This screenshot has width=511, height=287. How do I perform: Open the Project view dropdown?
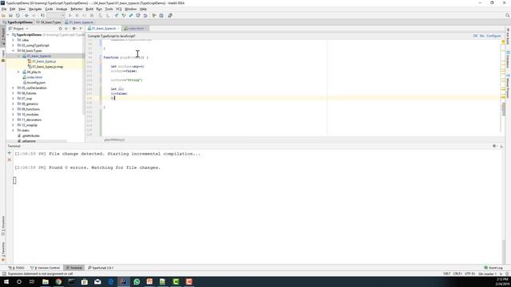tap(18, 29)
